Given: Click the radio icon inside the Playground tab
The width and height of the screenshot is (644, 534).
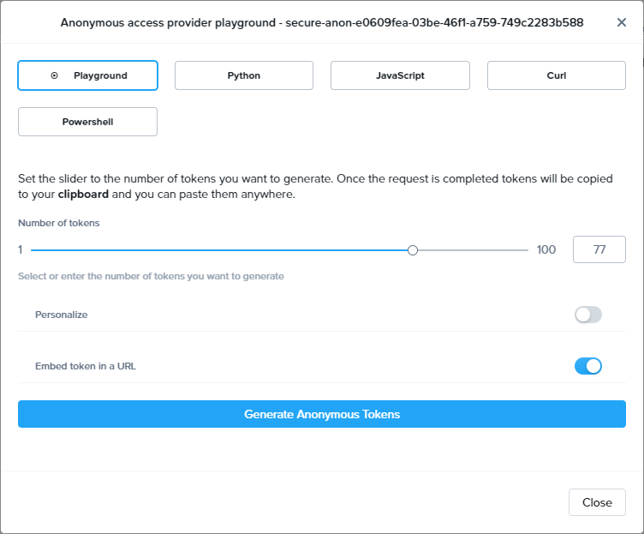Looking at the screenshot, I should click(x=54, y=75).
